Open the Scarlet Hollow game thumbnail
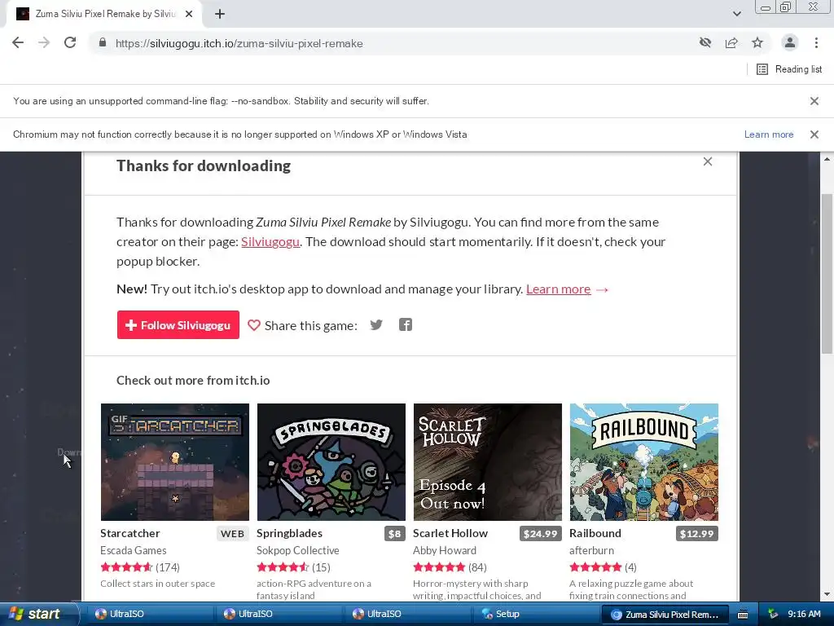This screenshot has height=626, width=834. [488, 462]
